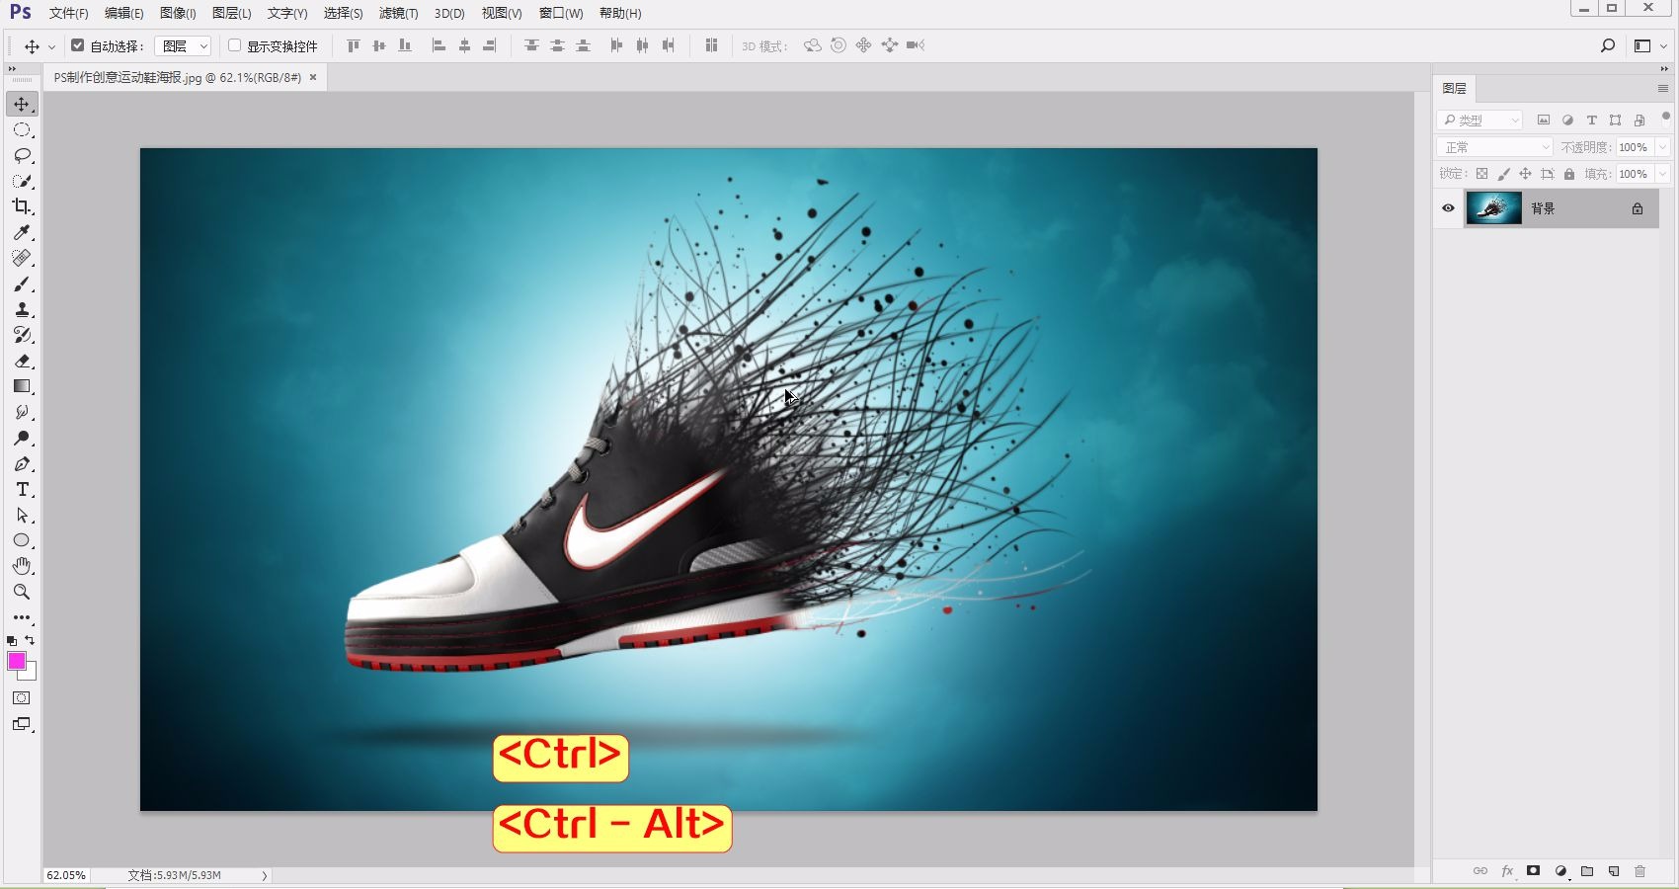Select the Lasso tool
Screen dimensions: 1679x889
coord(22,156)
